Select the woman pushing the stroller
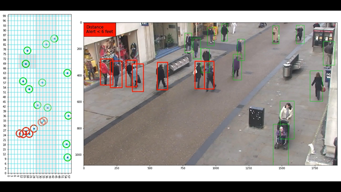The height and width of the screenshot is (192, 341). click(287, 120)
